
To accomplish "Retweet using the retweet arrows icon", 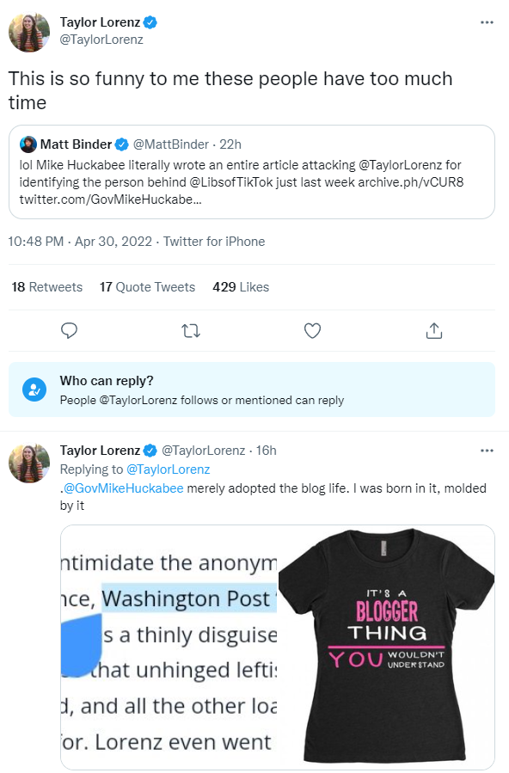I will tap(191, 330).
